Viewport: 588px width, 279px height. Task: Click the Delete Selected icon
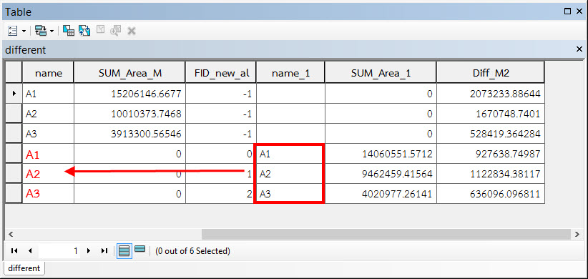click(x=131, y=31)
